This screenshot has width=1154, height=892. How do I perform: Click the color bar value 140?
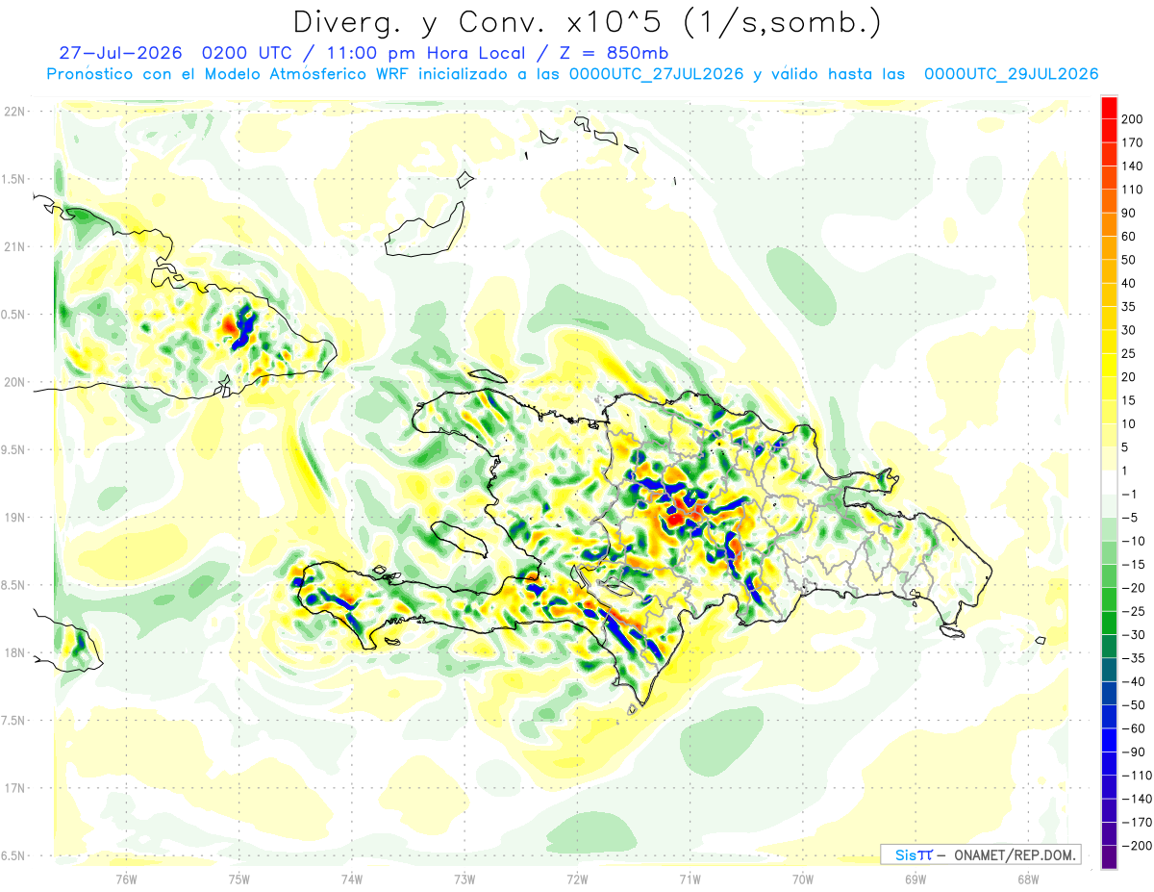tap(1132, 166)
